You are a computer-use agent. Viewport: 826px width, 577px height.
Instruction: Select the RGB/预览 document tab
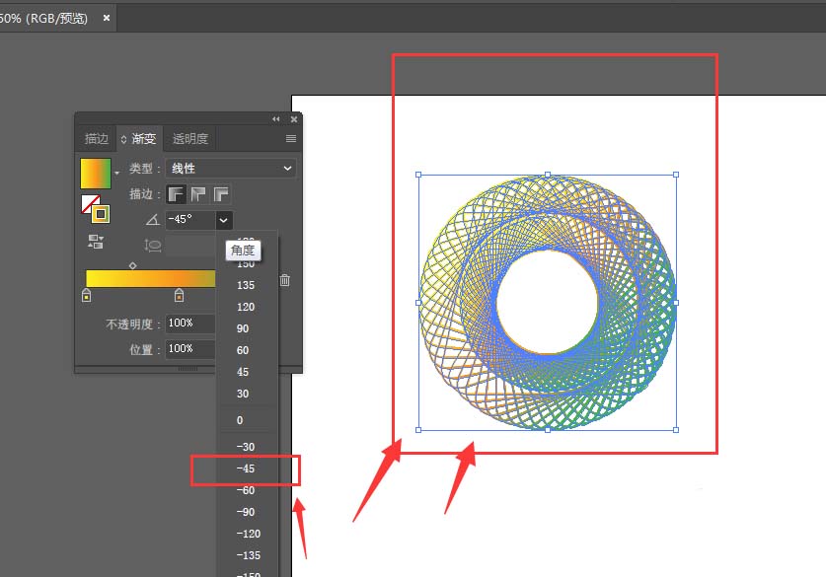[x=43, y=19]
